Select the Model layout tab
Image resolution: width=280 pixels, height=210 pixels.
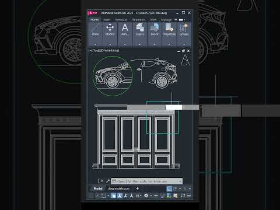coord(98,188)
